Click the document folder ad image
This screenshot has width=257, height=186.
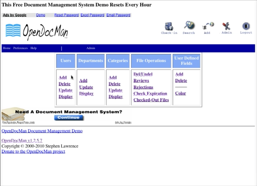[x=13, y=114]
